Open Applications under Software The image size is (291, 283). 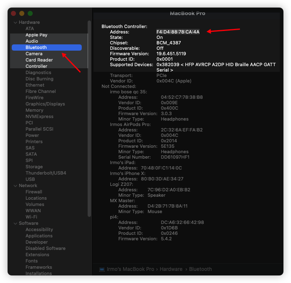[39, 236]
